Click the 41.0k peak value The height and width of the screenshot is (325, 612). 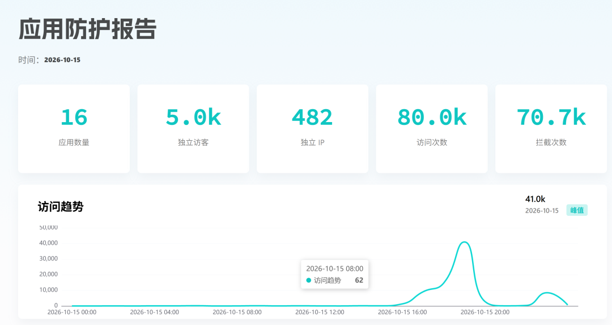pyautogui.click(x=535, y=199)
